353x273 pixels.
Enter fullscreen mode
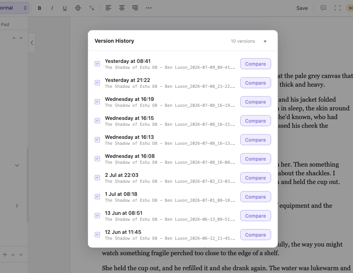tap(338, 8)
